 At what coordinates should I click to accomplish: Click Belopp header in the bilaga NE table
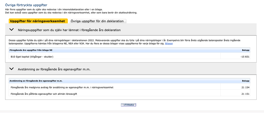point(246,50)
